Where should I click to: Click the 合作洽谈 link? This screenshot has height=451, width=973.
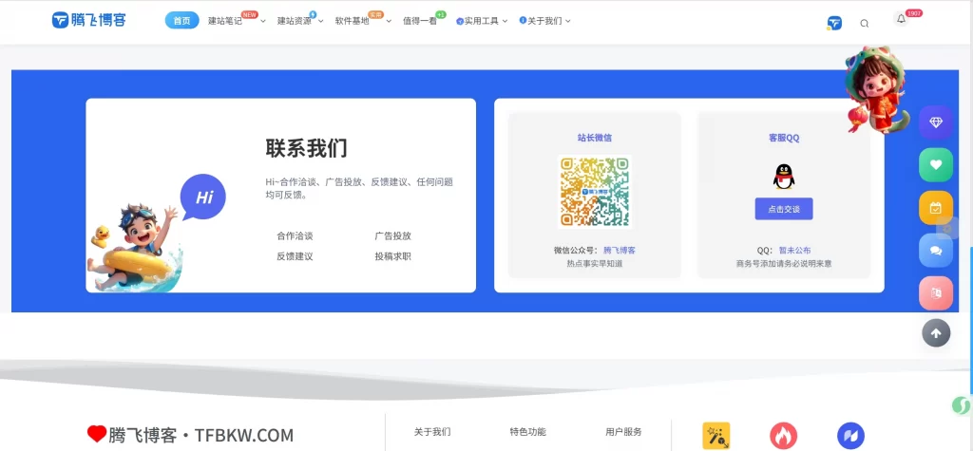tap(295, 236)
